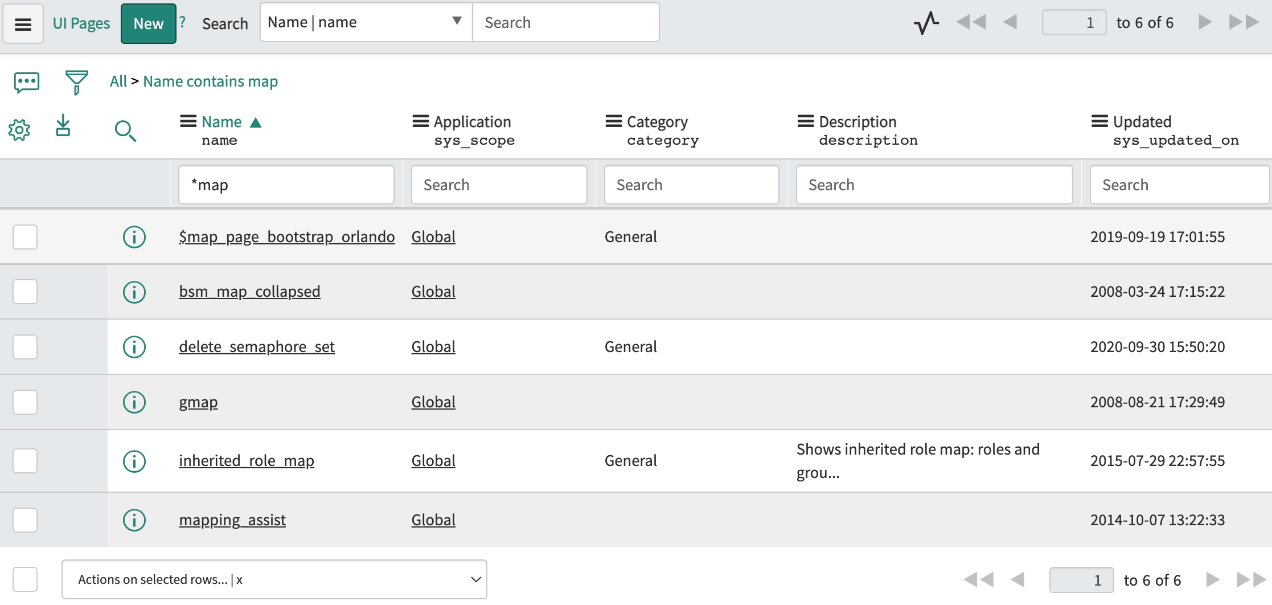This screenshot has height=605, width=1272.
Task: Select the bsm_map_collapsed row checkbox
Action: (x=25, y=292)
